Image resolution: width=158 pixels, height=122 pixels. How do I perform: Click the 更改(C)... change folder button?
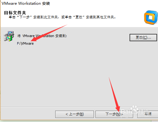(x=143, y=37)
